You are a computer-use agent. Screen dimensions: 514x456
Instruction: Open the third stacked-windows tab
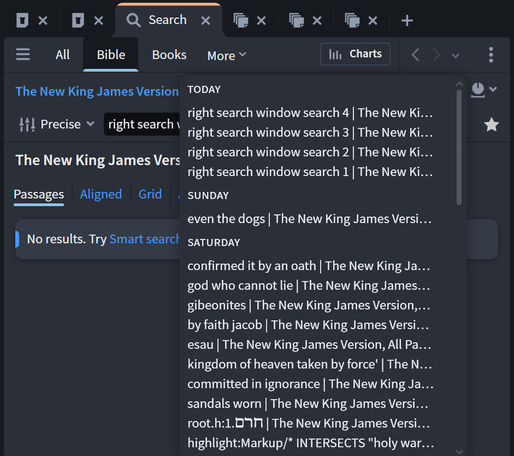352,21
